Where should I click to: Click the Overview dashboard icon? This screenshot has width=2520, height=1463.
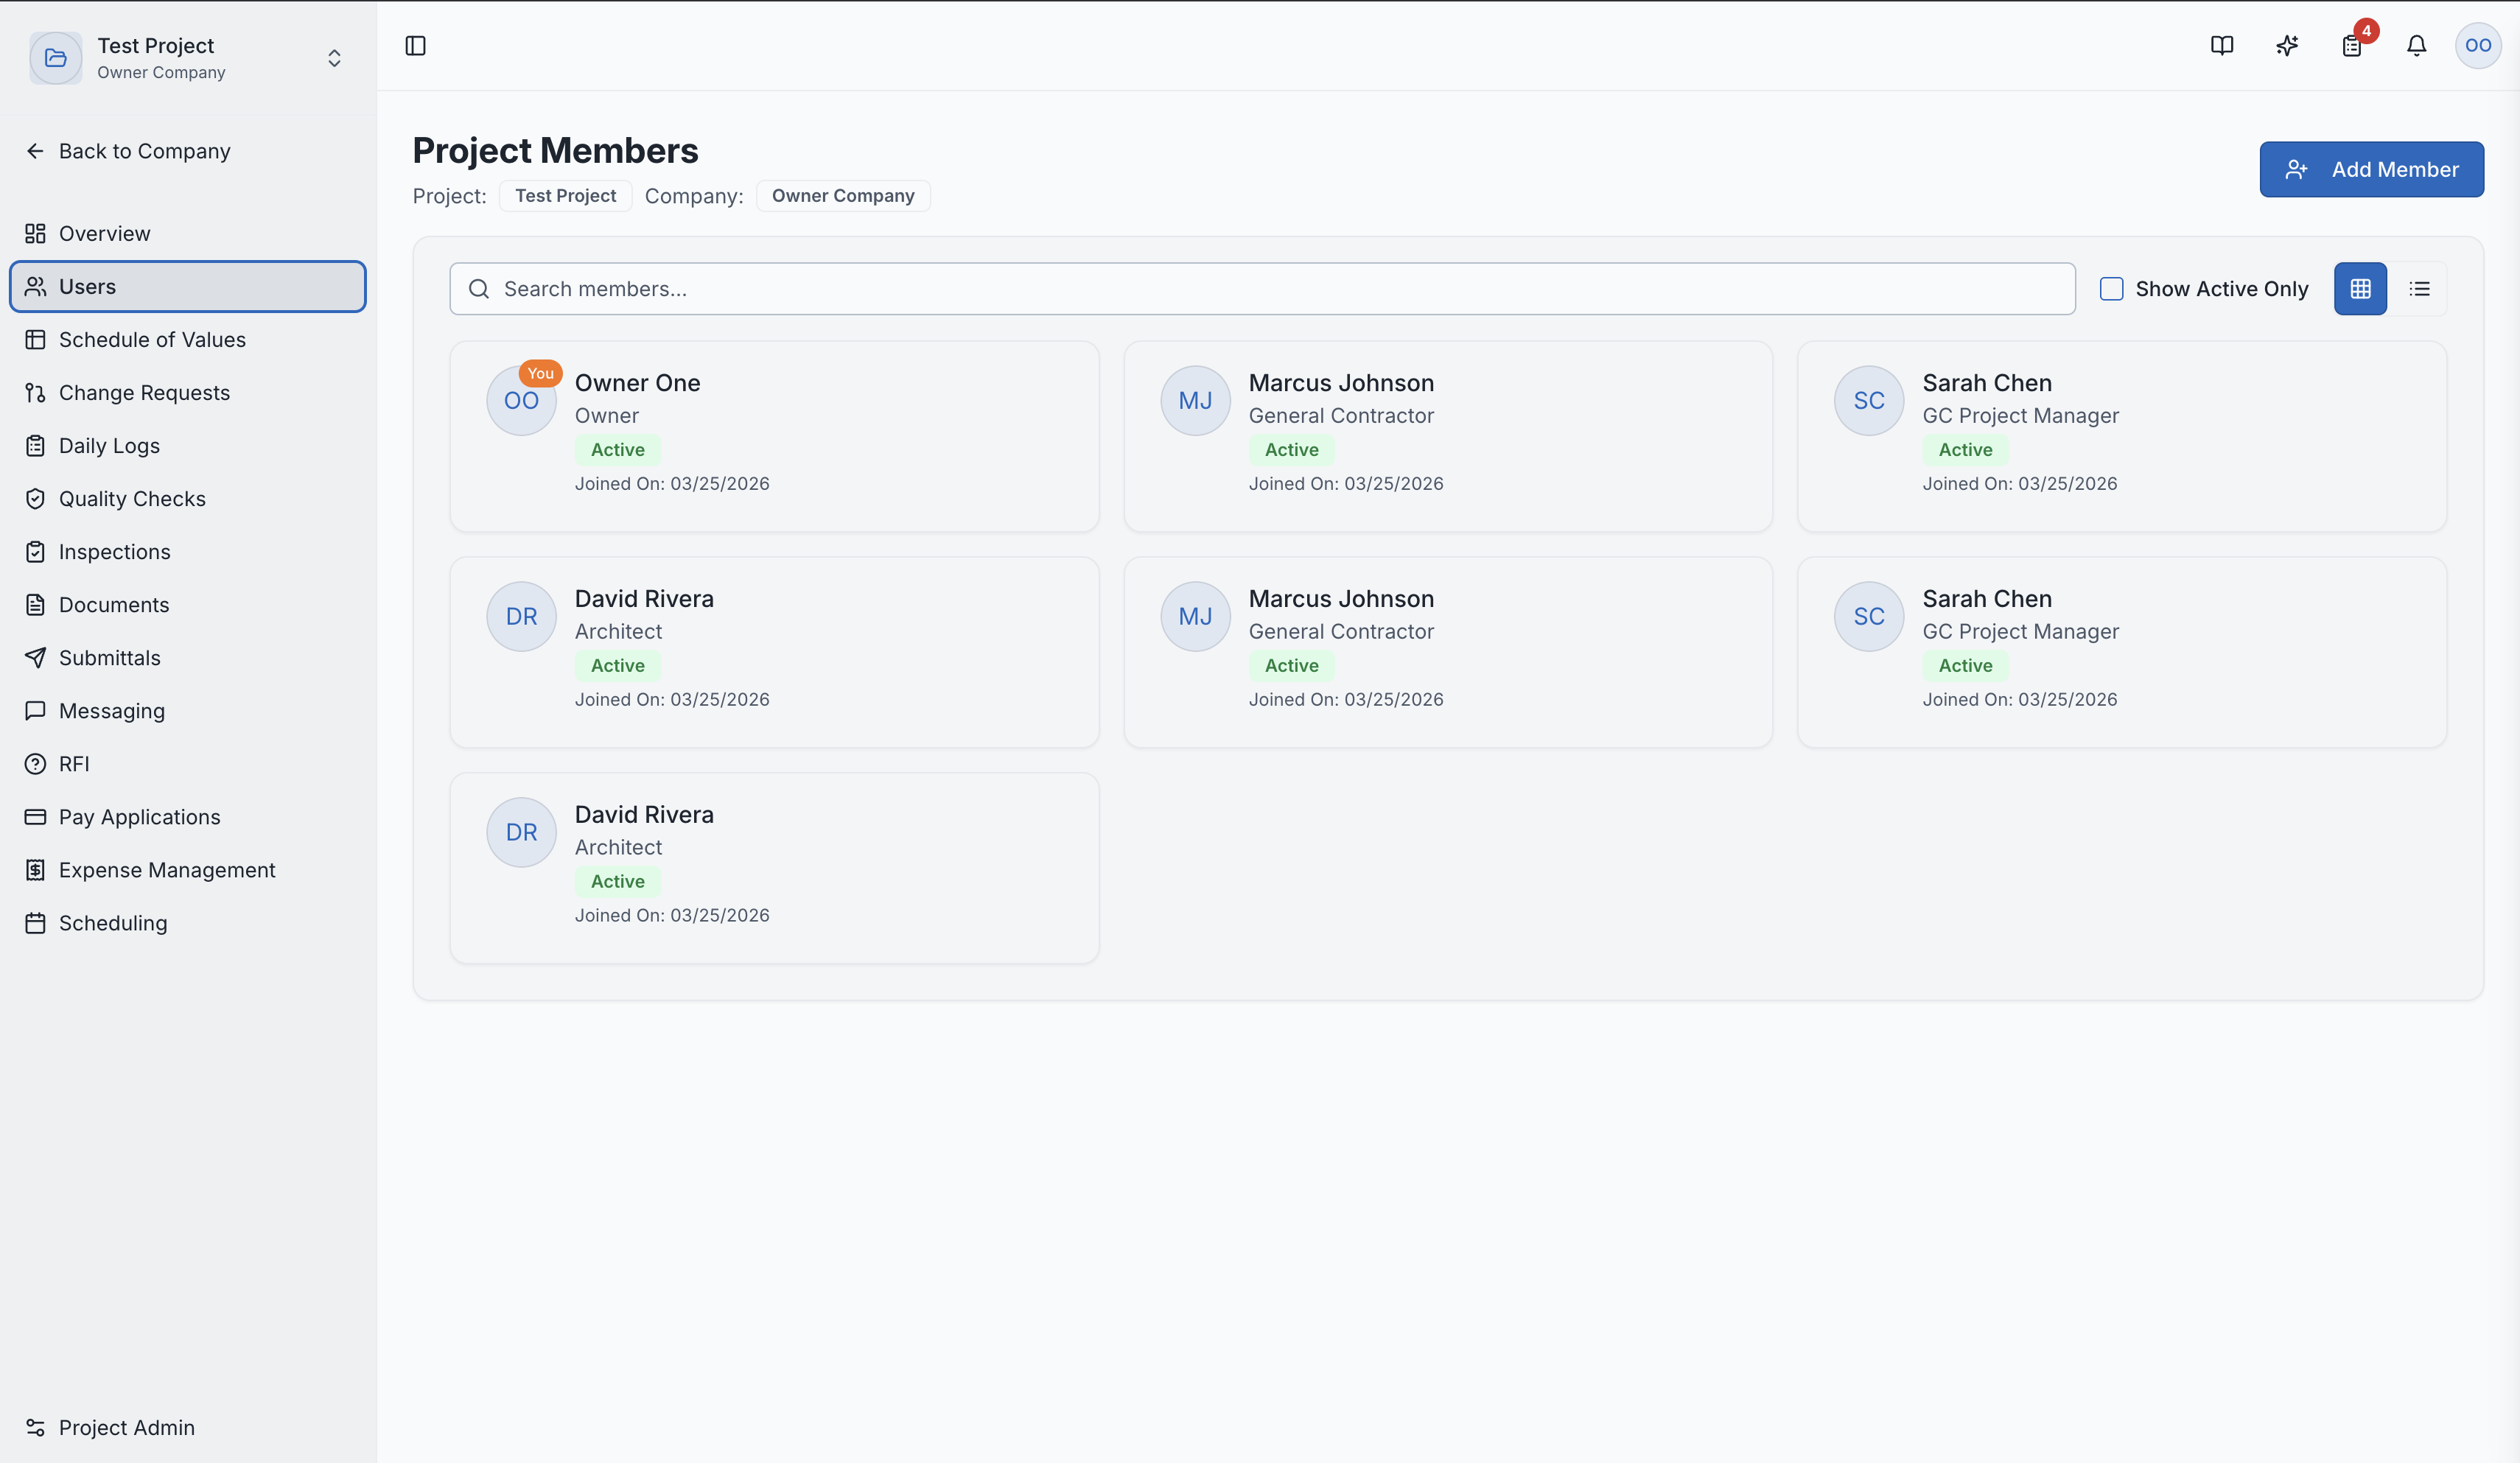click(x=35, y=233)
